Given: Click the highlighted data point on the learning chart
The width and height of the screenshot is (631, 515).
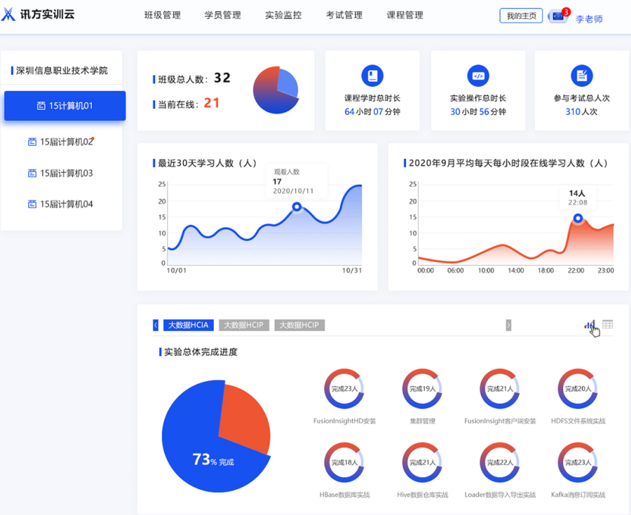Looking at the screenshot, I should pos(297,206).
